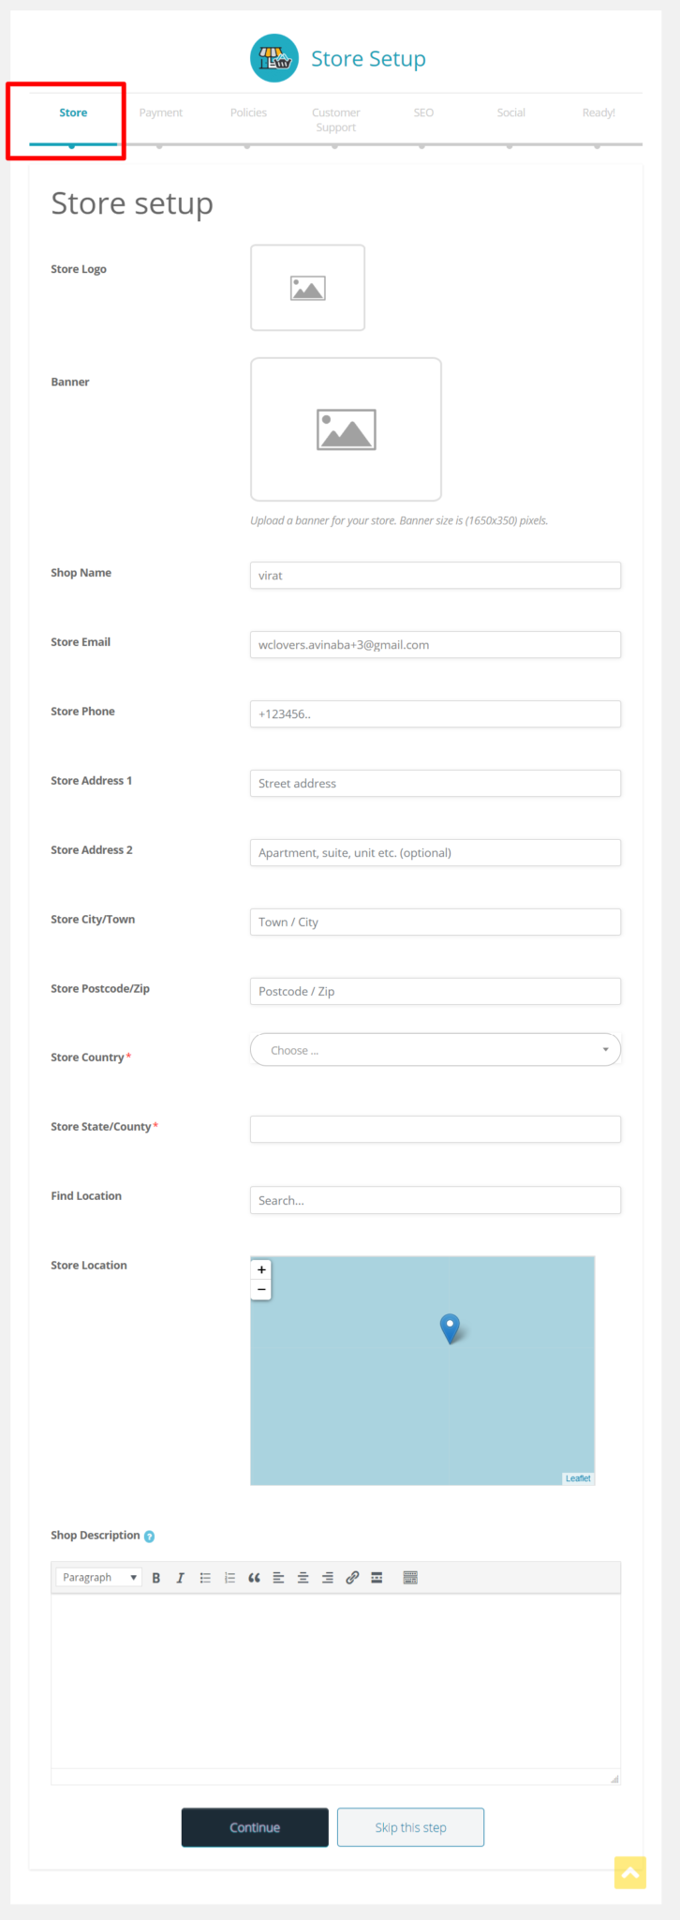This screenshot has height=1920, width=680.
Task: Center align the description text
Action: click(303, 1578)
